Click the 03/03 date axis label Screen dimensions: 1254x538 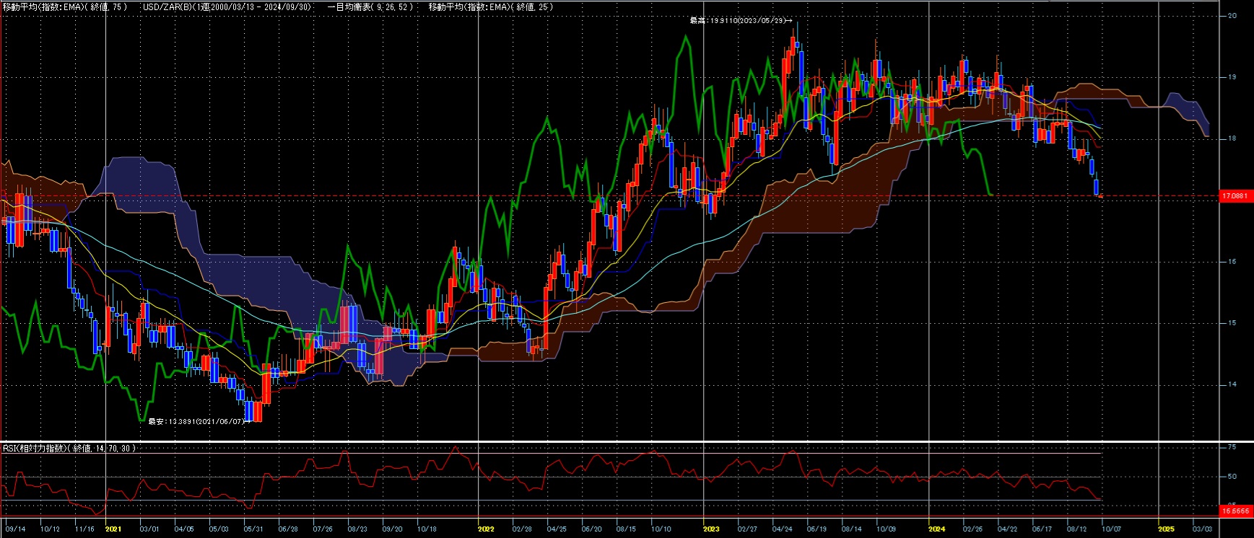point(1202,529)
